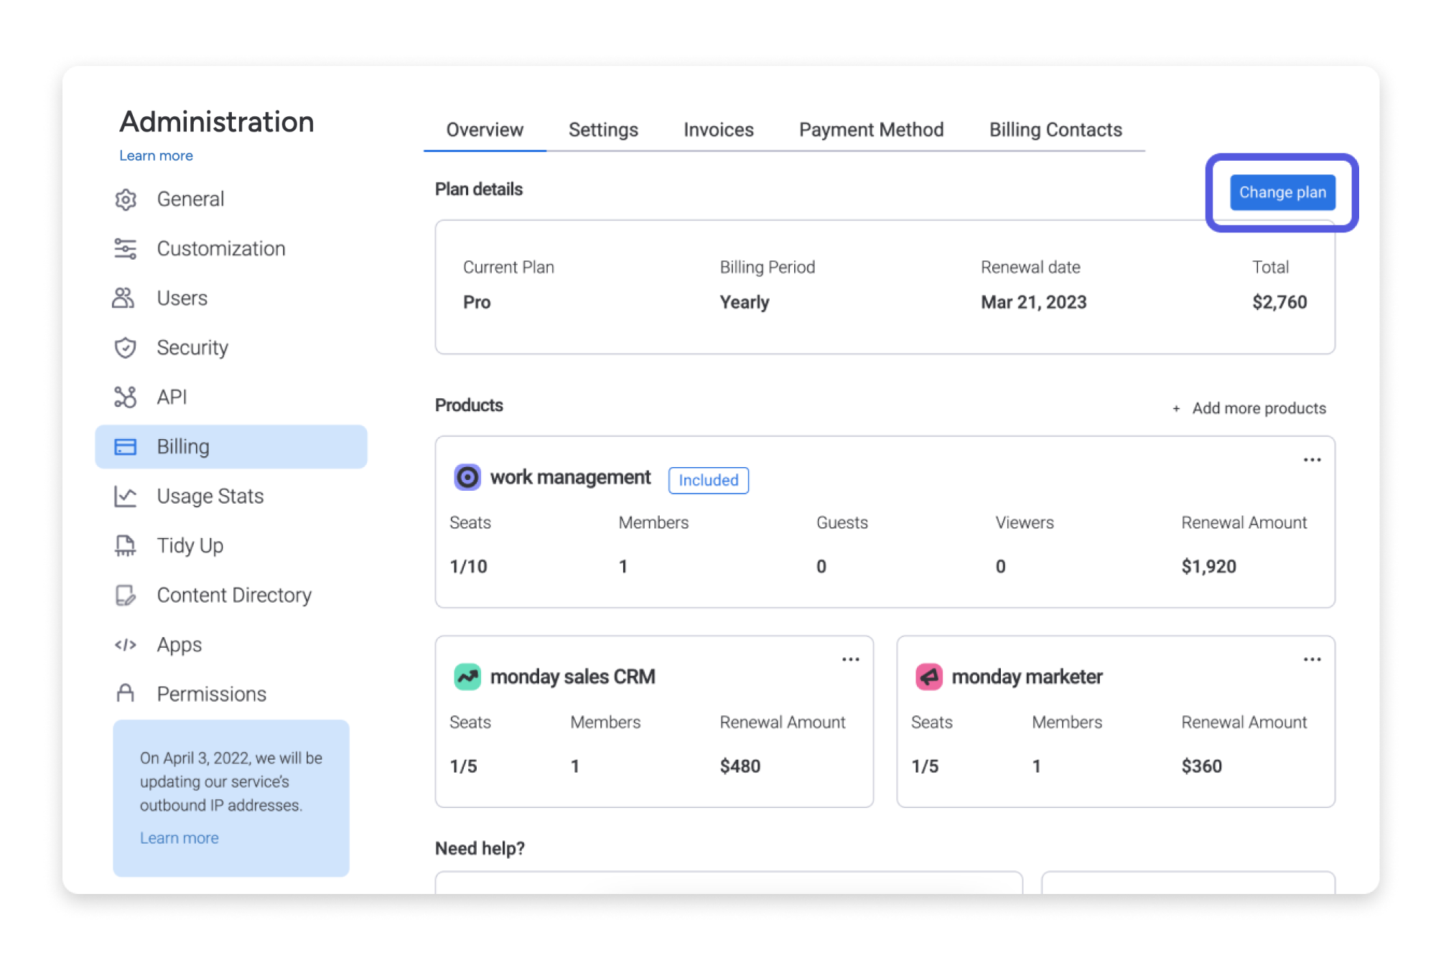The width and height of the screenshot is (1441, 960).
Task: Click the Billing Period value Yearly
Action: tap(745, 302)
